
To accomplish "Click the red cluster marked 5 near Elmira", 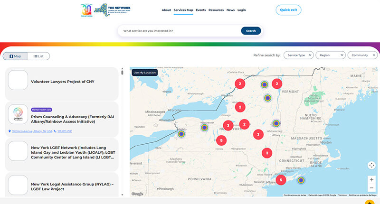I will [x=220, y=140].
